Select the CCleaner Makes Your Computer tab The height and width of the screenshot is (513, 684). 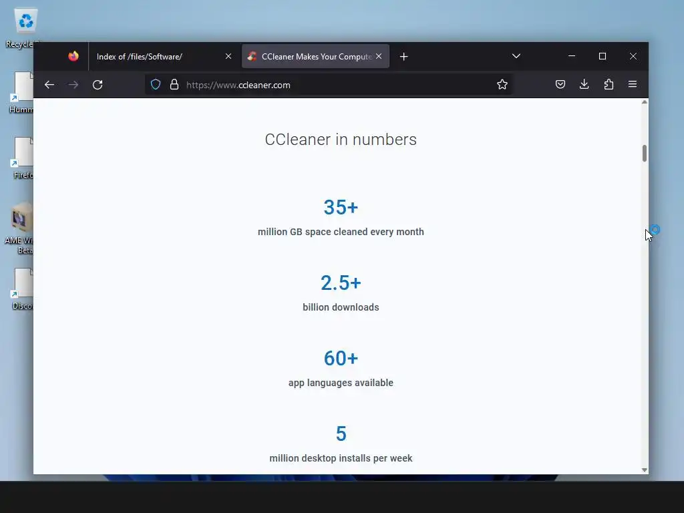coord(315,56)
